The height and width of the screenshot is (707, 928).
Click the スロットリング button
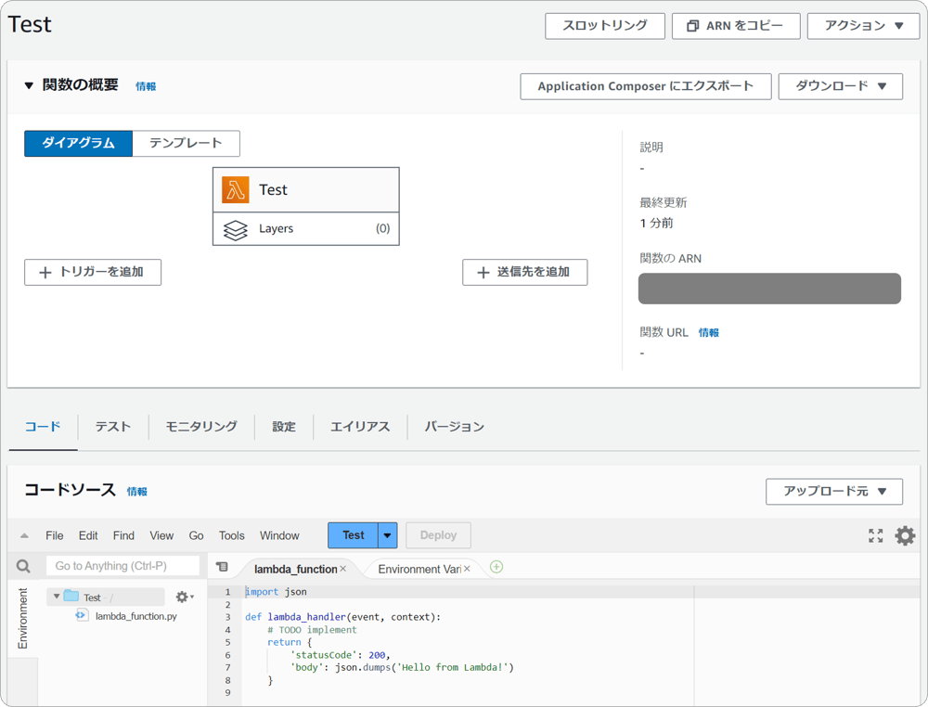605,26
